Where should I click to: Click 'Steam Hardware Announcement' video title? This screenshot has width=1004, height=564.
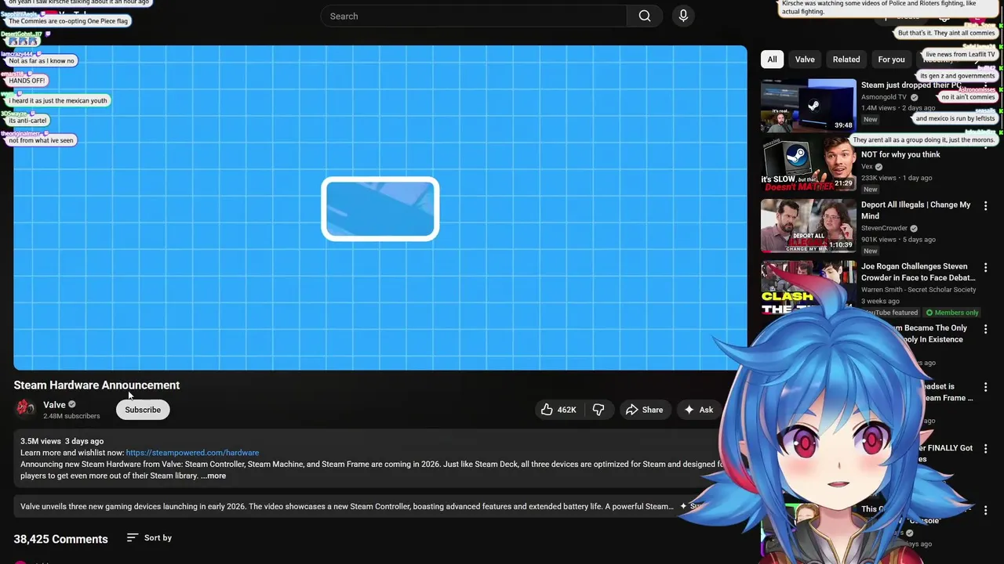pos(96,385)
